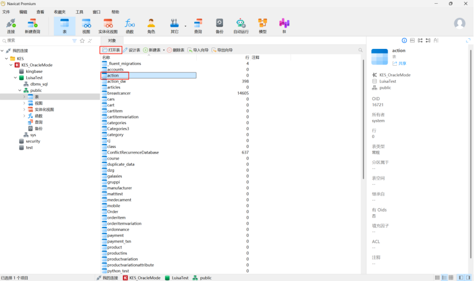Screen dimensions: 474x281
Task: Select the Function (函数) toolbar icon
Action: click(129, 26)
